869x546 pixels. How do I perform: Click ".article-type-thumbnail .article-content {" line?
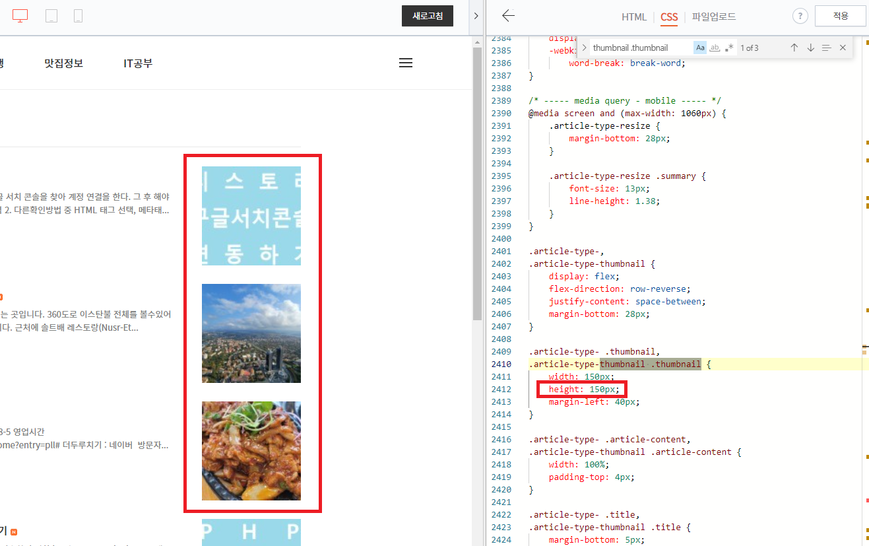point(635,452)
